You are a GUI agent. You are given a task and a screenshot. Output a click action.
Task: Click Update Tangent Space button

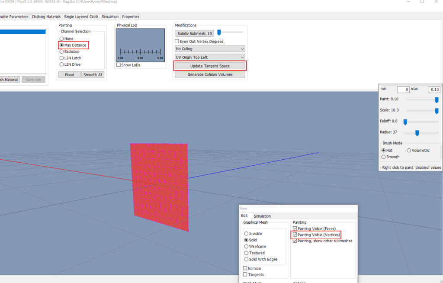click(210, 66)
